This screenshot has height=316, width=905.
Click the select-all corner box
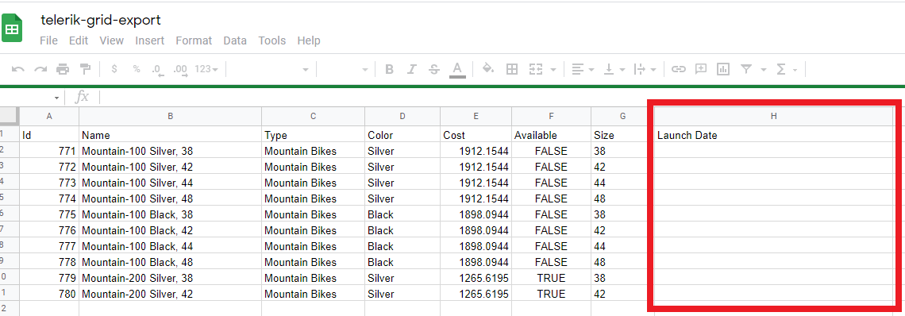tap(10, 116)
